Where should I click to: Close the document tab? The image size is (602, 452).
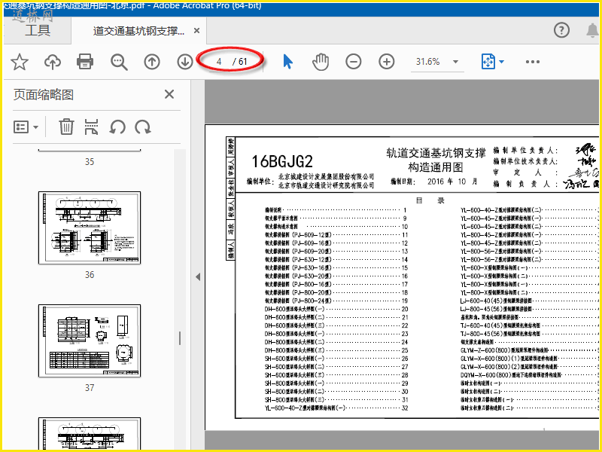(196, 30)
